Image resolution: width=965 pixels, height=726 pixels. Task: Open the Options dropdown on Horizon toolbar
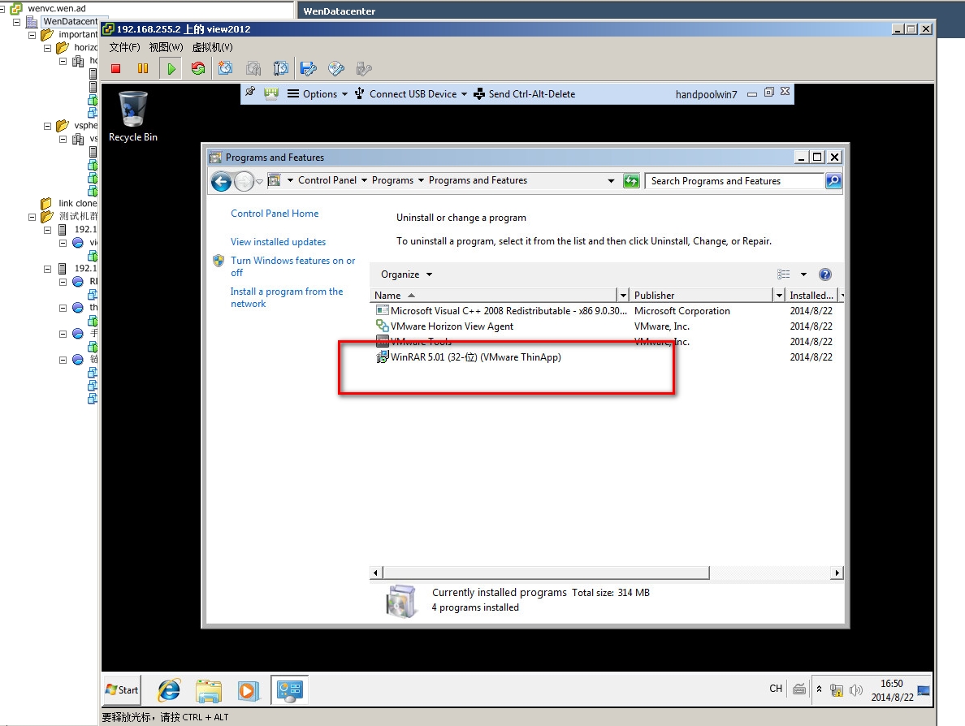coord(318,93)
